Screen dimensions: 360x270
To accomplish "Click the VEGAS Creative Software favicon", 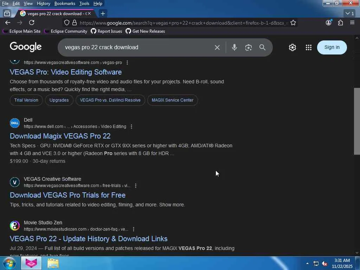I will [15, 182].
